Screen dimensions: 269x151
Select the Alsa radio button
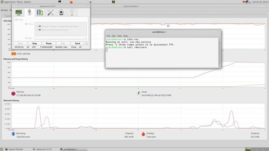pyautogui.click(x=26, y=38)
